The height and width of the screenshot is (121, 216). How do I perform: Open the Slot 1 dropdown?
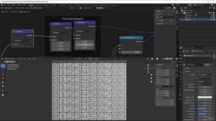coord(74,8)
